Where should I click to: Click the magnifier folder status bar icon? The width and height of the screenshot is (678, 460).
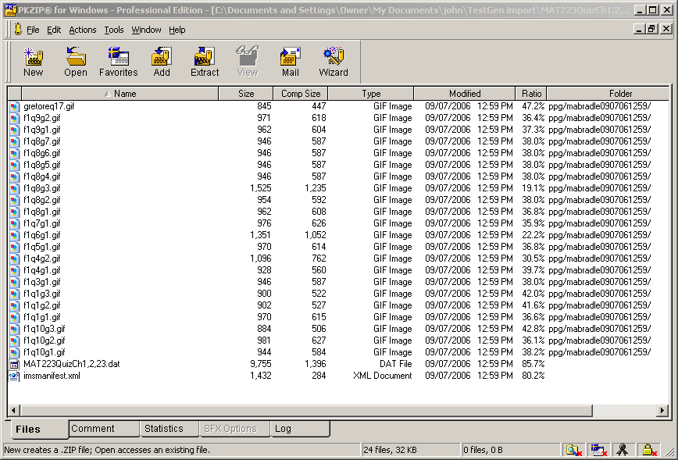click(x=574, y=450)
